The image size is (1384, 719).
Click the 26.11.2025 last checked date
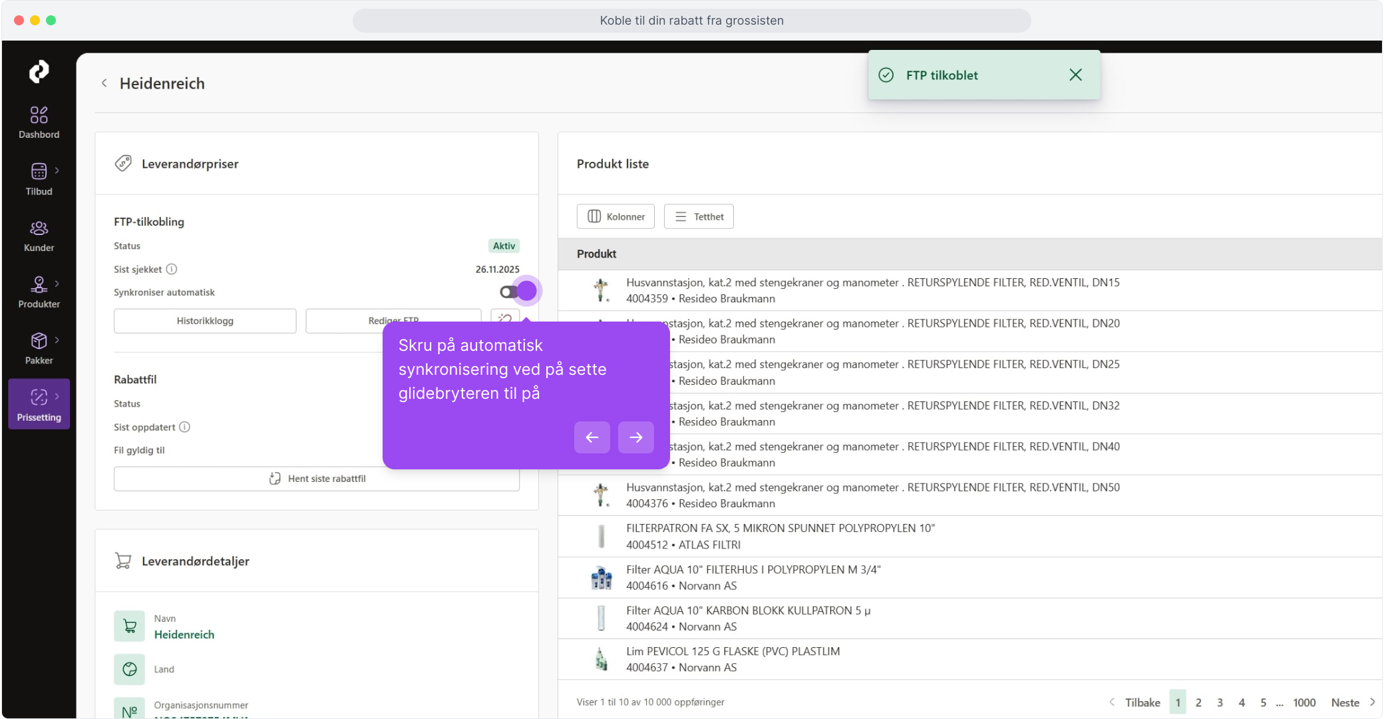click(497, 269)
